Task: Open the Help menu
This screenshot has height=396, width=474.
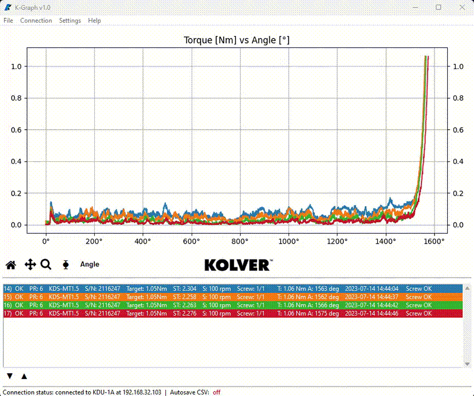Action: [94, 21]
